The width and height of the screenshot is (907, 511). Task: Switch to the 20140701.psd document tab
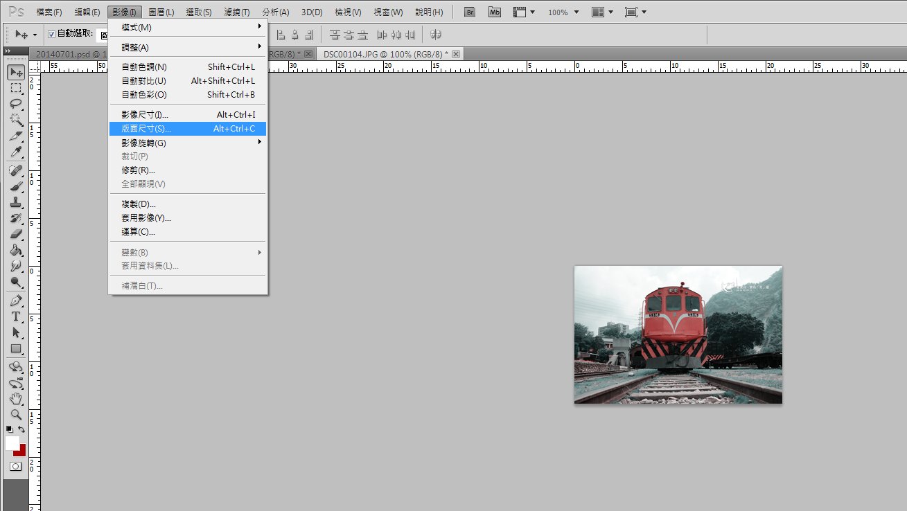pyautogui.click(x=69, y=54)
